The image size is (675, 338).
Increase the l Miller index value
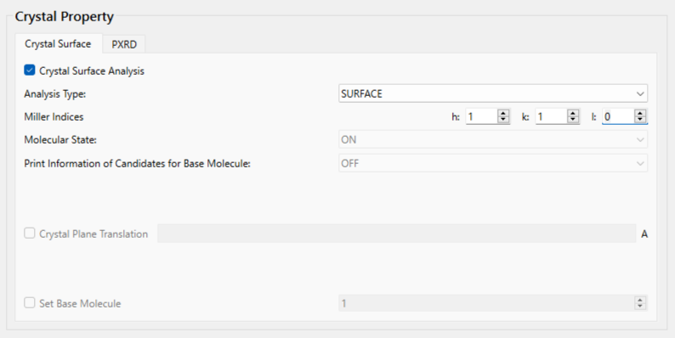[640, 113]
